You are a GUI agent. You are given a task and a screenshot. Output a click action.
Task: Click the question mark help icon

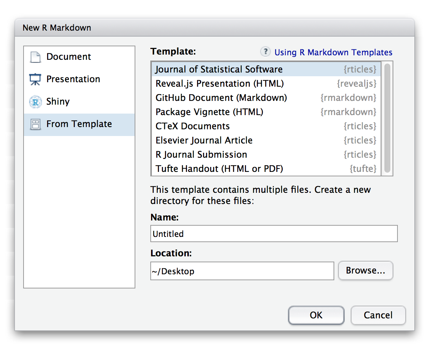pyautogui.click(x=265, y=52)
